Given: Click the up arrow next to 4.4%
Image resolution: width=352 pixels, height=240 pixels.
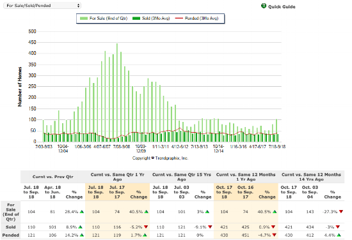Looking at the screenshot, I should click(339, 235).
